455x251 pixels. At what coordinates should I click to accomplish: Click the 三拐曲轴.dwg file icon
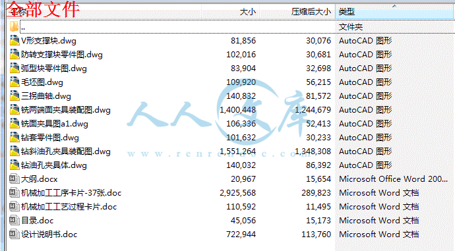coord(15,96)
